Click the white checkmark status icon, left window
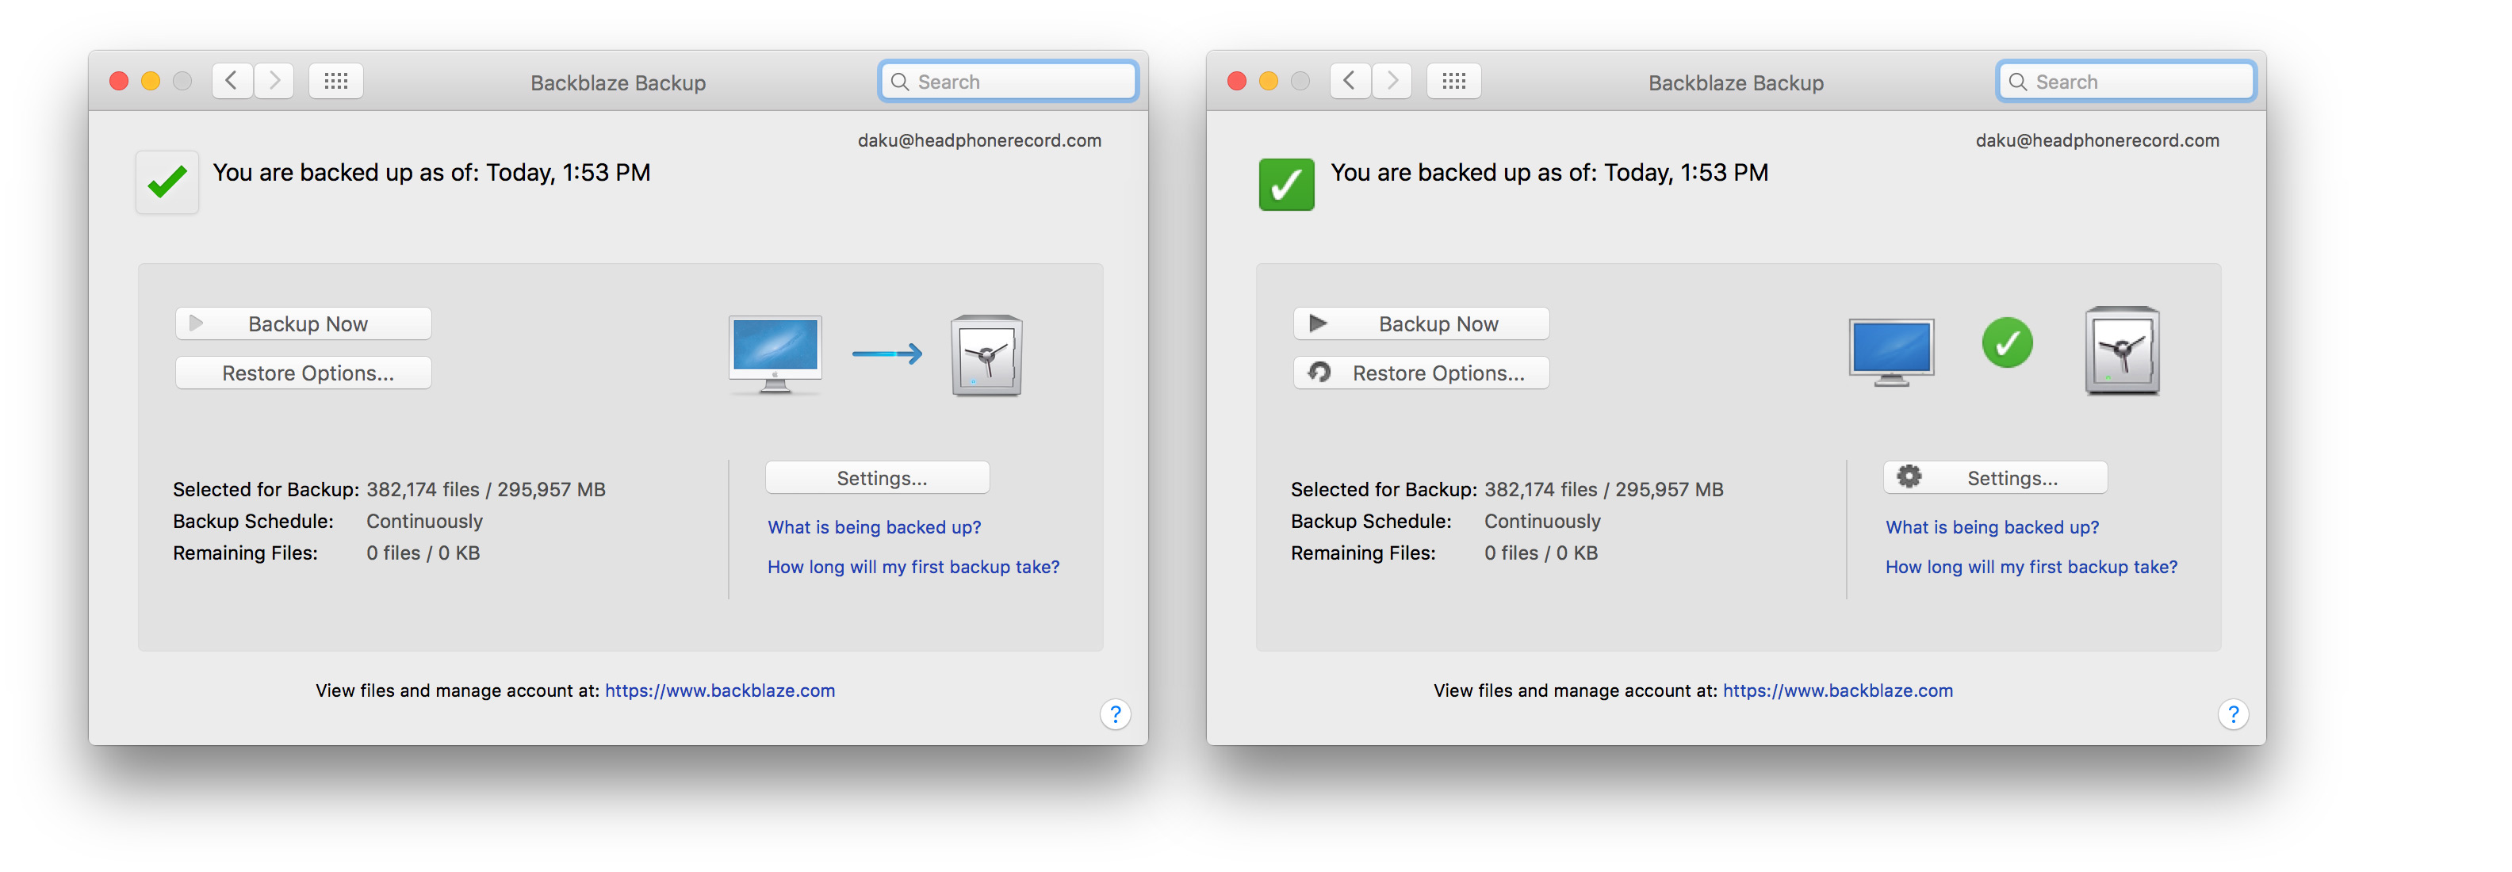 [x=168, y=182]
